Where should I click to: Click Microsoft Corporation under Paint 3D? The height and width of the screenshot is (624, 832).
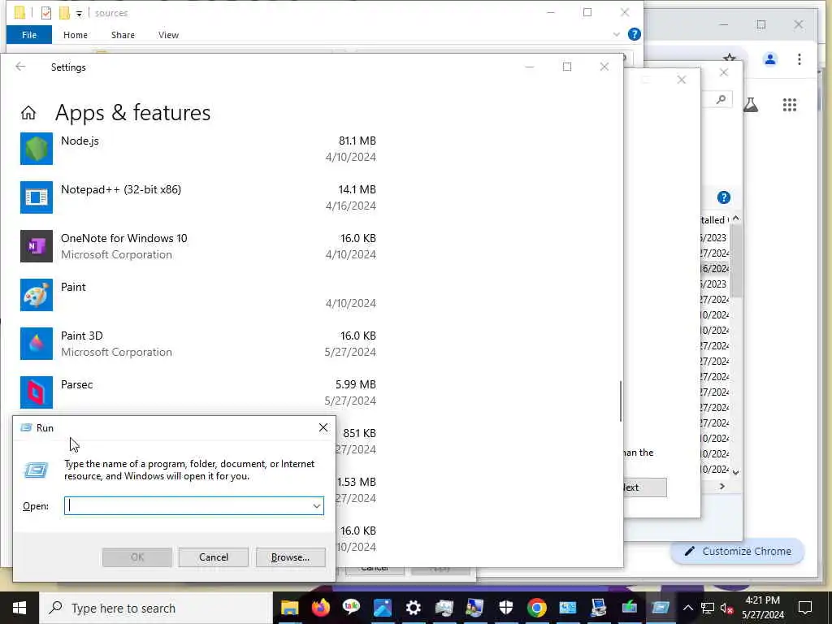(116, 352)
